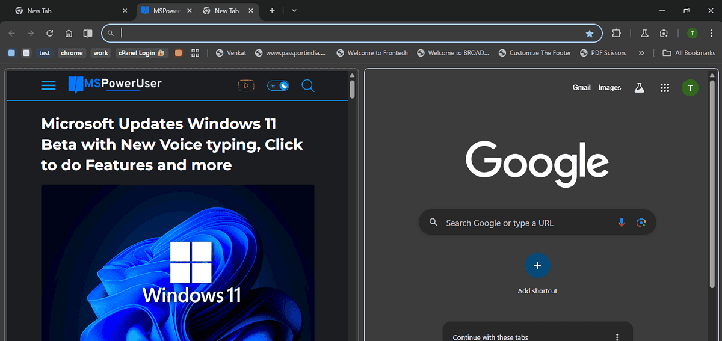The width and height of the screenshot is (722, 341).
Task: Click the MSPowerUser logo
Action: 115,85
